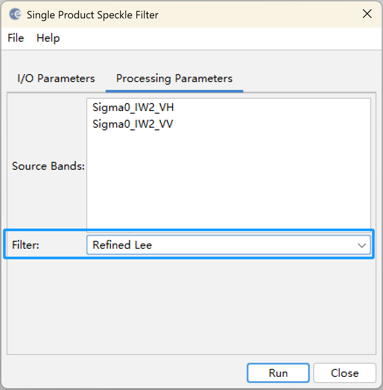Image resolution: width=383 pixels, height=390 pixels.
Task: Click blank tab strip beside Processing Parameters
Action: 309,79
